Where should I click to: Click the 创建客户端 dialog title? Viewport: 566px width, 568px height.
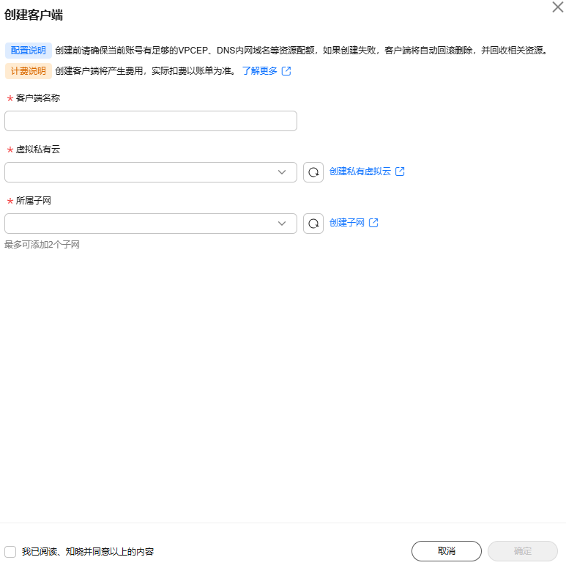coord(34,15)
